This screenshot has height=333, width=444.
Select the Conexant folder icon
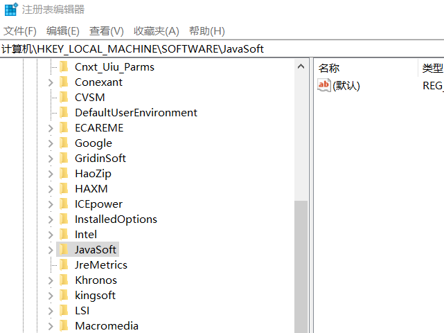point(64,82)
